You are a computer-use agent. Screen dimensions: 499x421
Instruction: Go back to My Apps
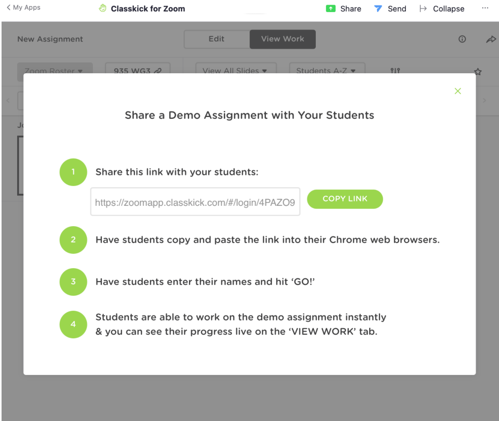click(23, 7)
